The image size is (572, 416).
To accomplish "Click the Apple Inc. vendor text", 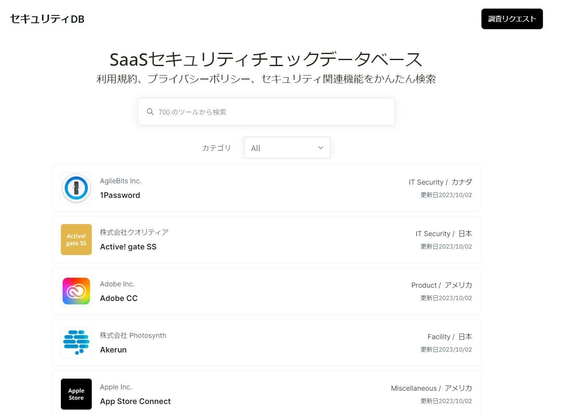I will click(x=116, y=387).
